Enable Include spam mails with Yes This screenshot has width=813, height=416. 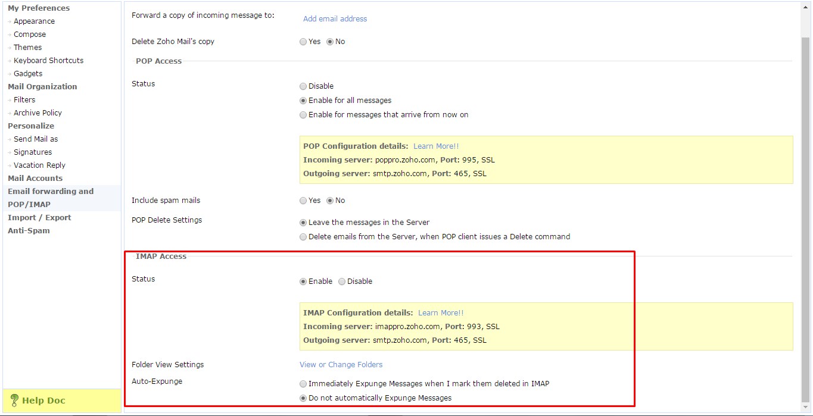point(303,201)
